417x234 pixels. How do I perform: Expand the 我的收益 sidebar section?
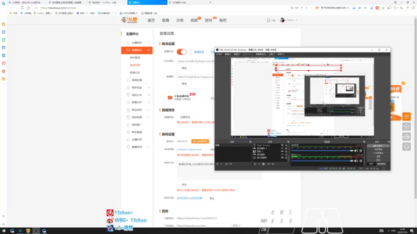(x=149, y=87)
